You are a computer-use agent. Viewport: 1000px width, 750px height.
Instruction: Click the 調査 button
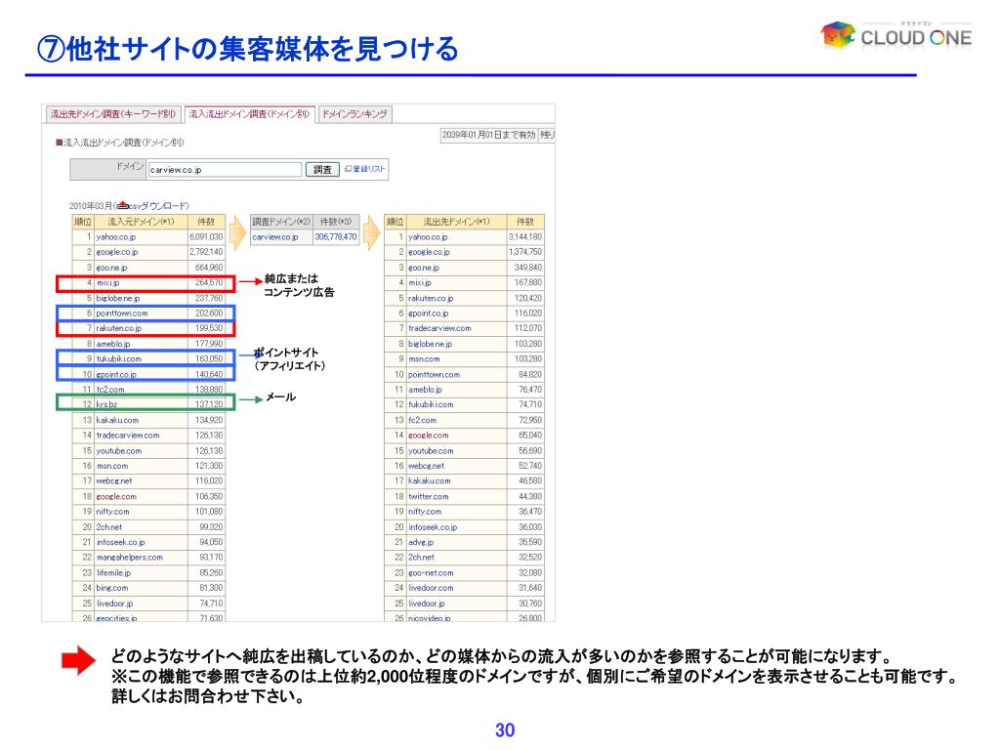click(x=322, y=170)
